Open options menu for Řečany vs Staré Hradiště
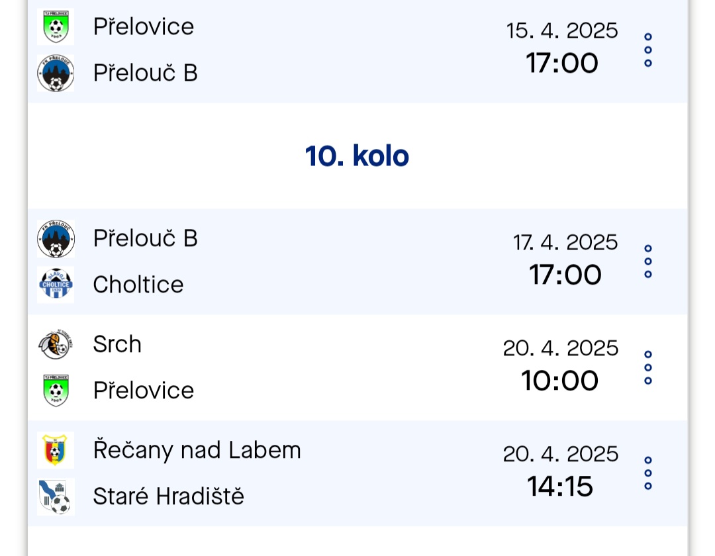Image resolution: width=715 pixels, height=556 pixels. (x=648, y=473)
